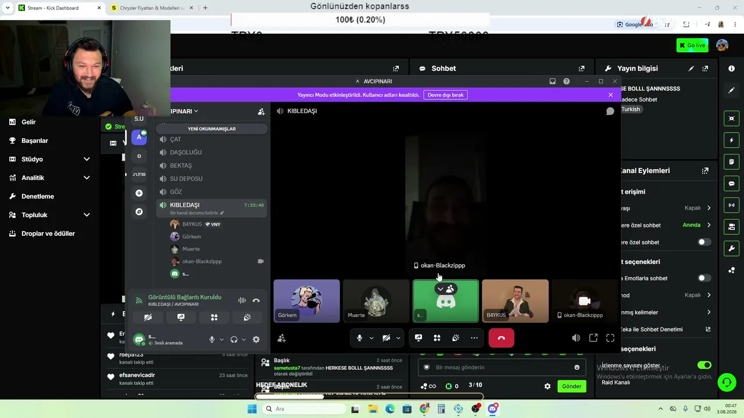Switch to Stream - Kick Dashboard tab
Image resolution: width=744 pixels, height=418 pixels.
[x=58, y=8]
